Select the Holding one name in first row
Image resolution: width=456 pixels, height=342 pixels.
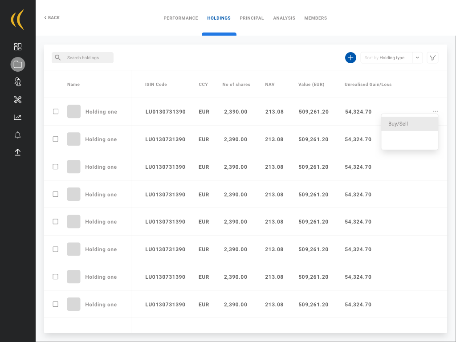101,112
